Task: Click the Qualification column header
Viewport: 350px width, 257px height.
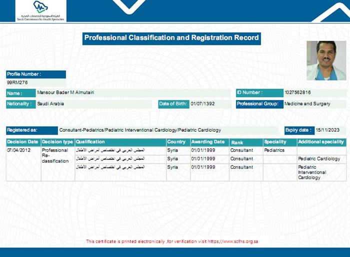Action: (x=90, y=142)
